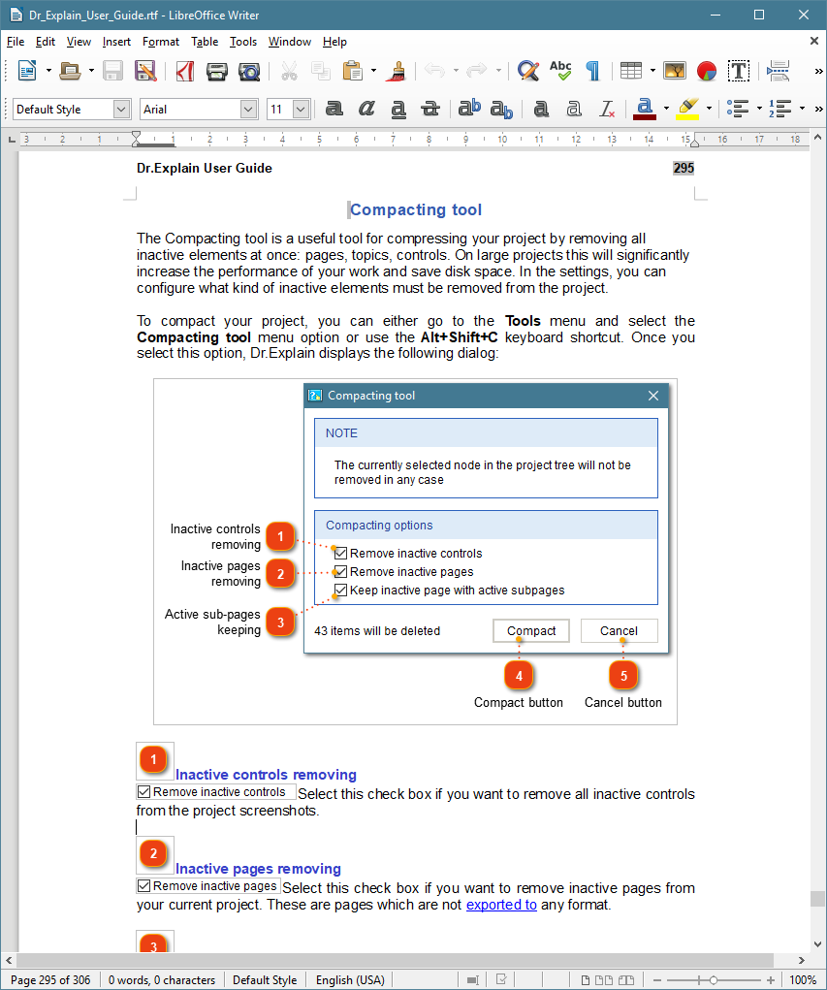The height and width of the screenshot is (990, 827).
Task: Click the Clear Direct Formatting icon
Action: (607, 109)
